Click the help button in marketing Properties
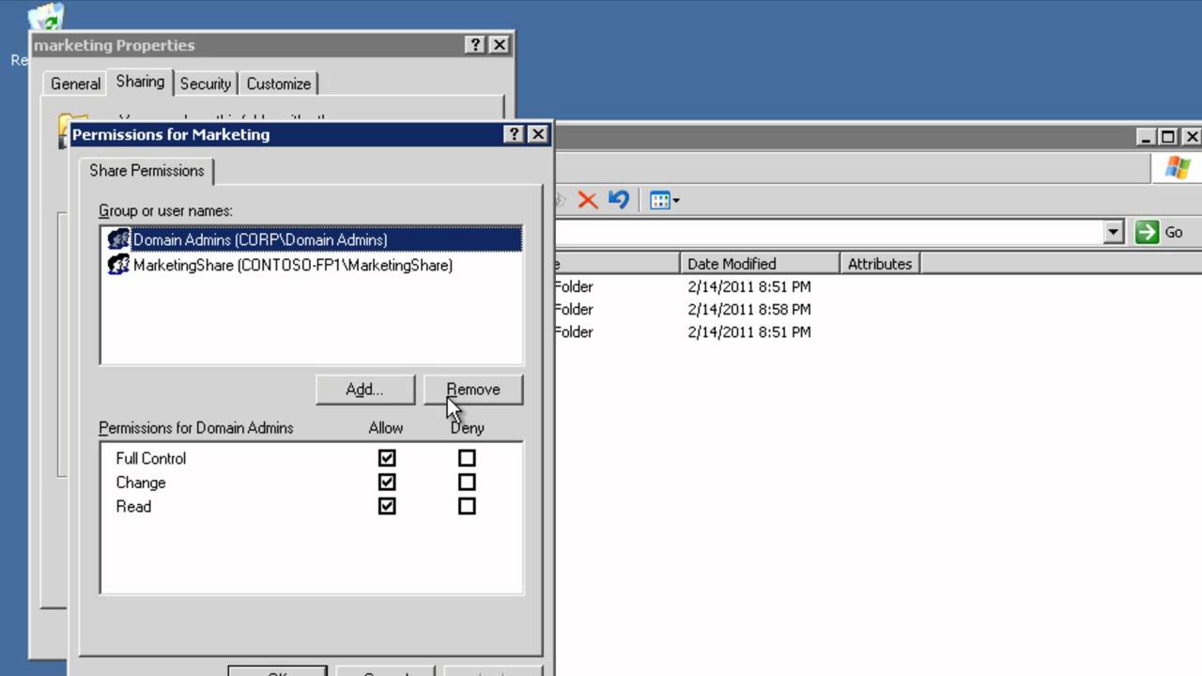1202x676 pixels. 475,45
